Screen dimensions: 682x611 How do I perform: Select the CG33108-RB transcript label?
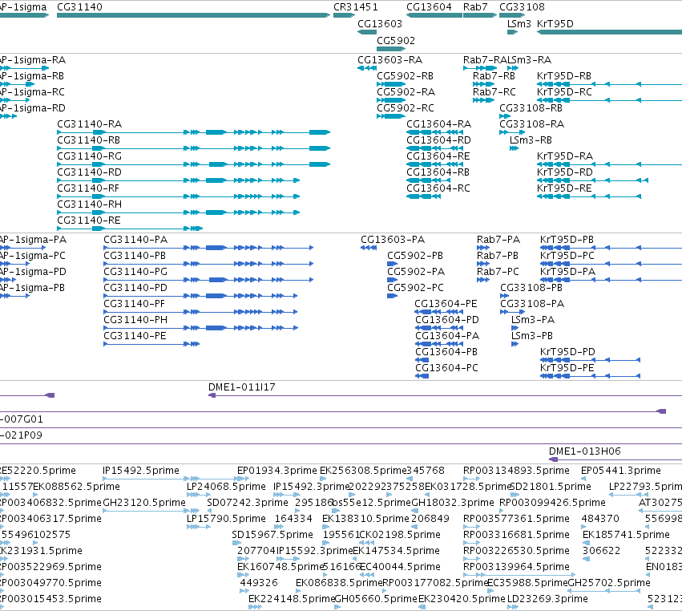[531, 108]
